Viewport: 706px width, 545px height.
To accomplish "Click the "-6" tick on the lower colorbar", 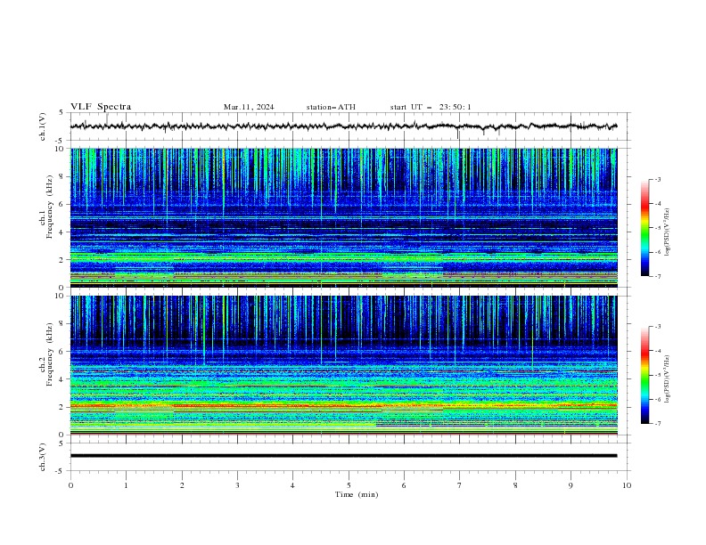I will click(x=657, y=399).
